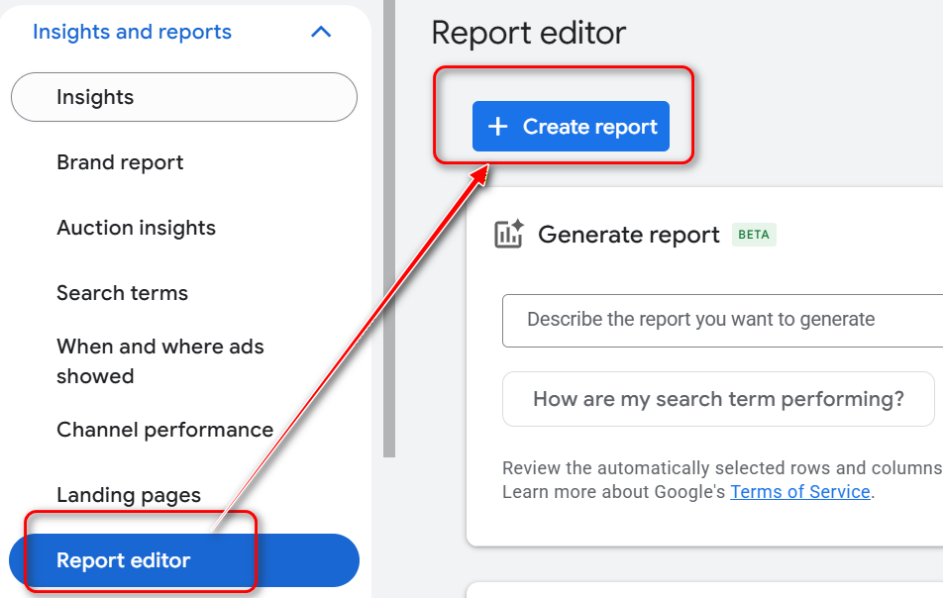Open the Insights and reports section heading
The height and width of the screenshot is (598, 943).
(x=132, y=32)
